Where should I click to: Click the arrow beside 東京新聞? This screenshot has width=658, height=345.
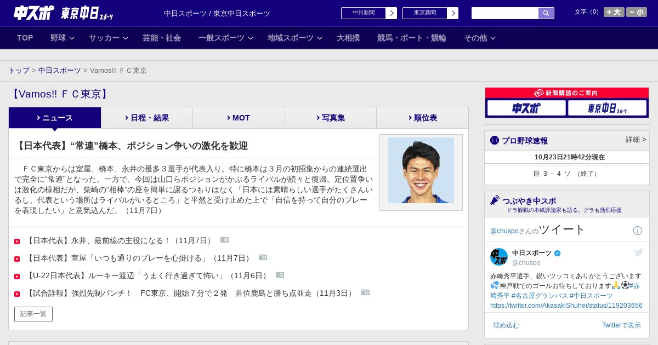click(x=453, y=13)
